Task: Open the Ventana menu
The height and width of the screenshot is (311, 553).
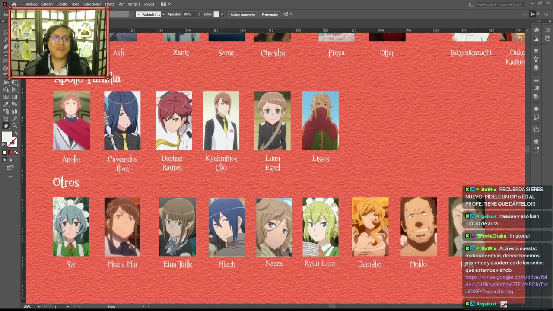Action: 134,4
